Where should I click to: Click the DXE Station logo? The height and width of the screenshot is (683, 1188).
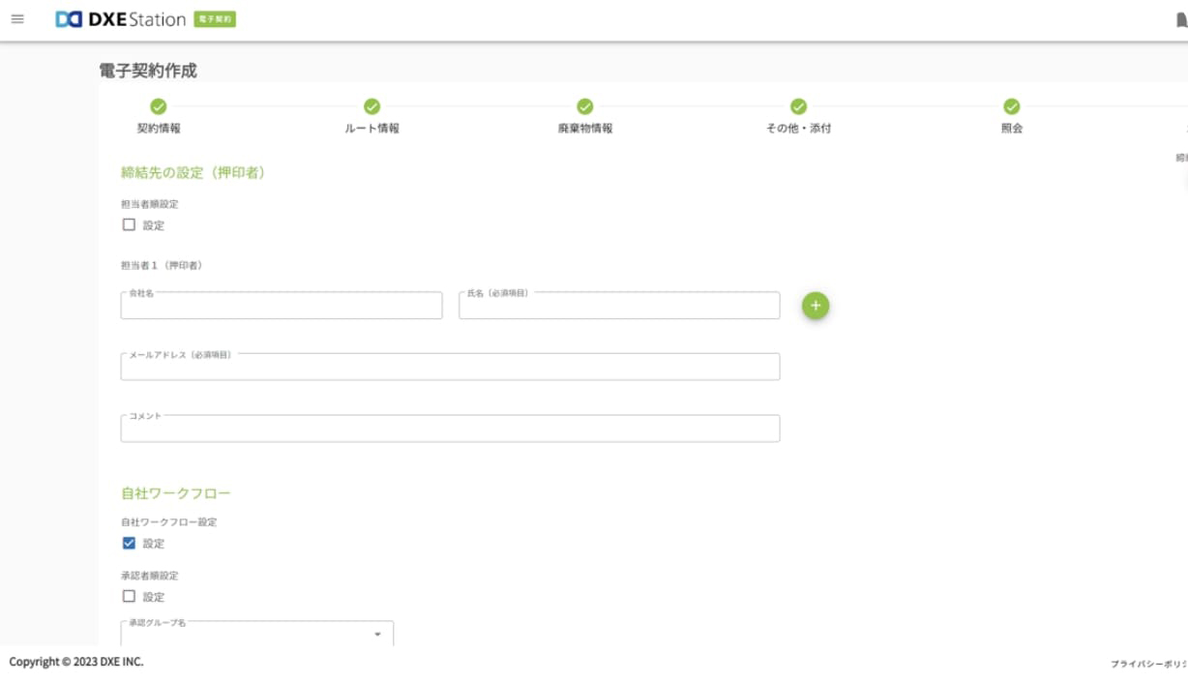click(120, 19)
